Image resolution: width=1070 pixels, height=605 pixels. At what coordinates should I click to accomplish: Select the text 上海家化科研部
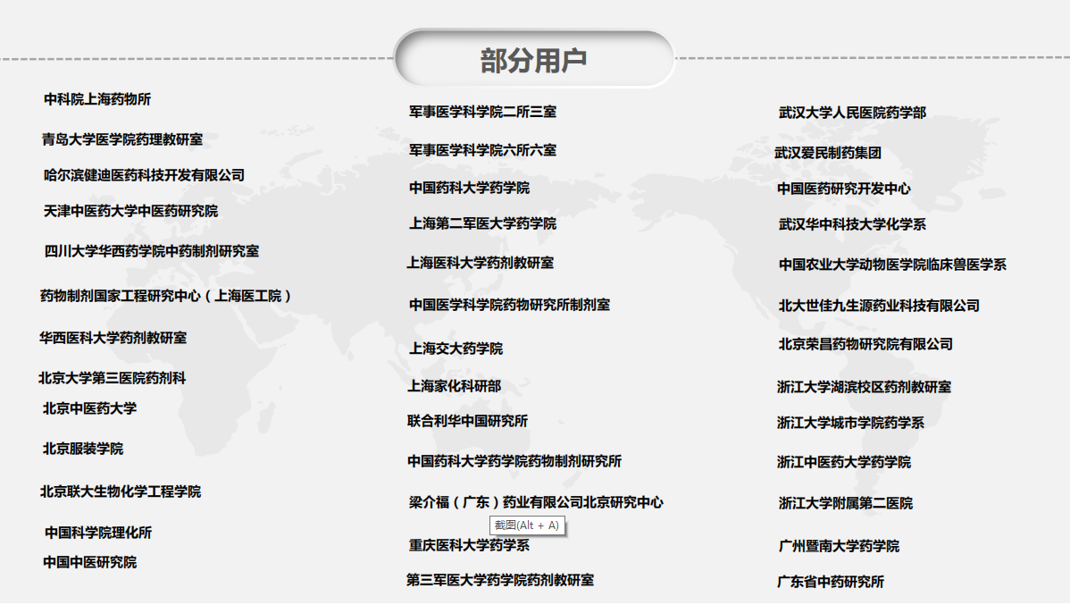[454, 386]
